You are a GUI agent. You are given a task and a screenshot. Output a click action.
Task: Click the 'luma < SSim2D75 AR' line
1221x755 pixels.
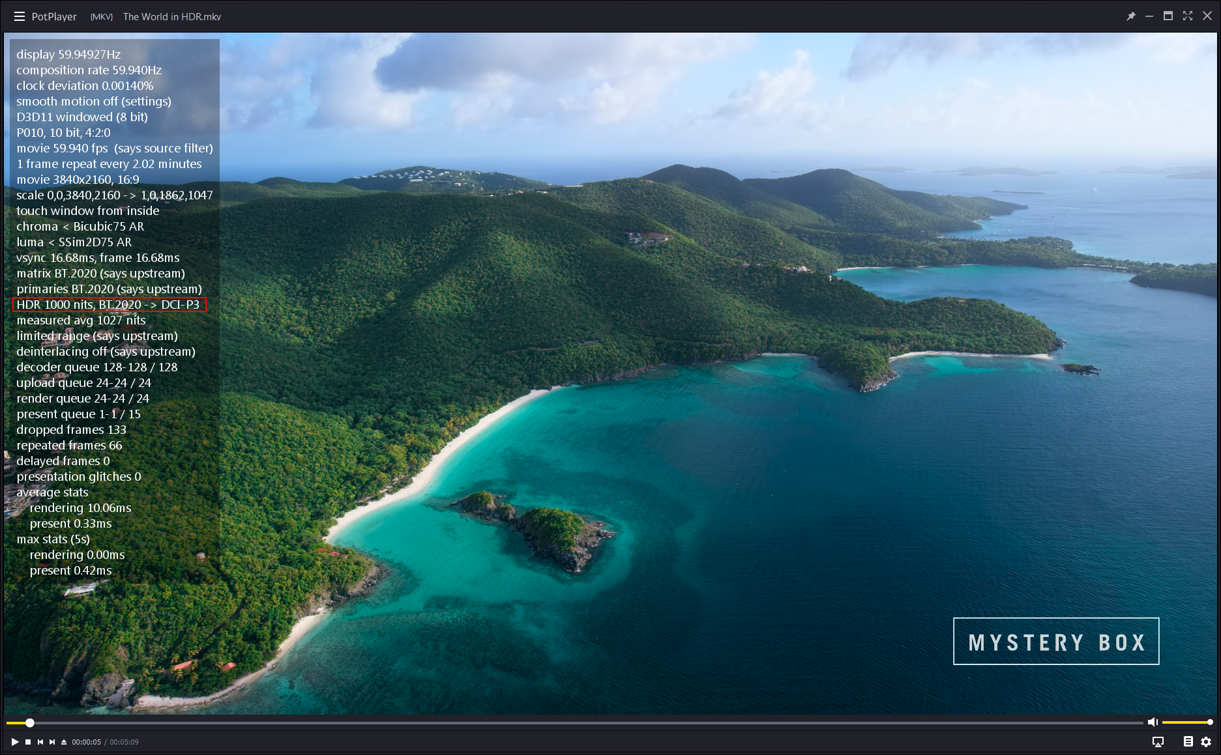[74, 242]
